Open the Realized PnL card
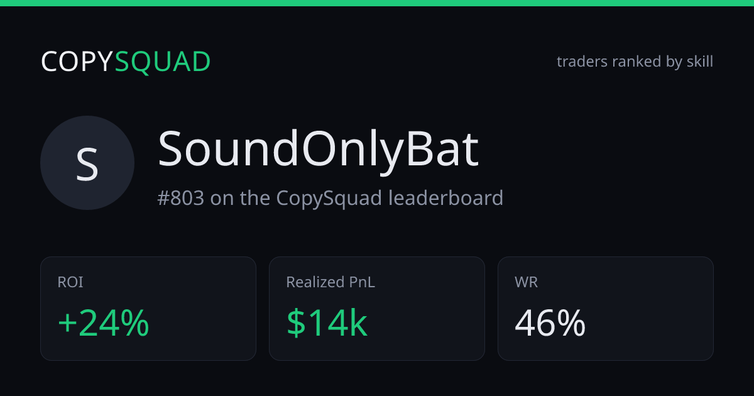This screenshot has width=754, height=396. 377,309
